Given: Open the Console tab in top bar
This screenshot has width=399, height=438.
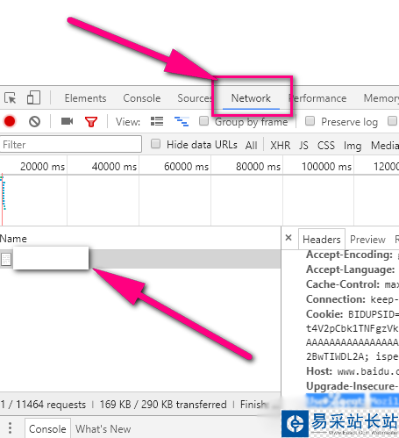Looking at the screenshot, I should [142, 98].
